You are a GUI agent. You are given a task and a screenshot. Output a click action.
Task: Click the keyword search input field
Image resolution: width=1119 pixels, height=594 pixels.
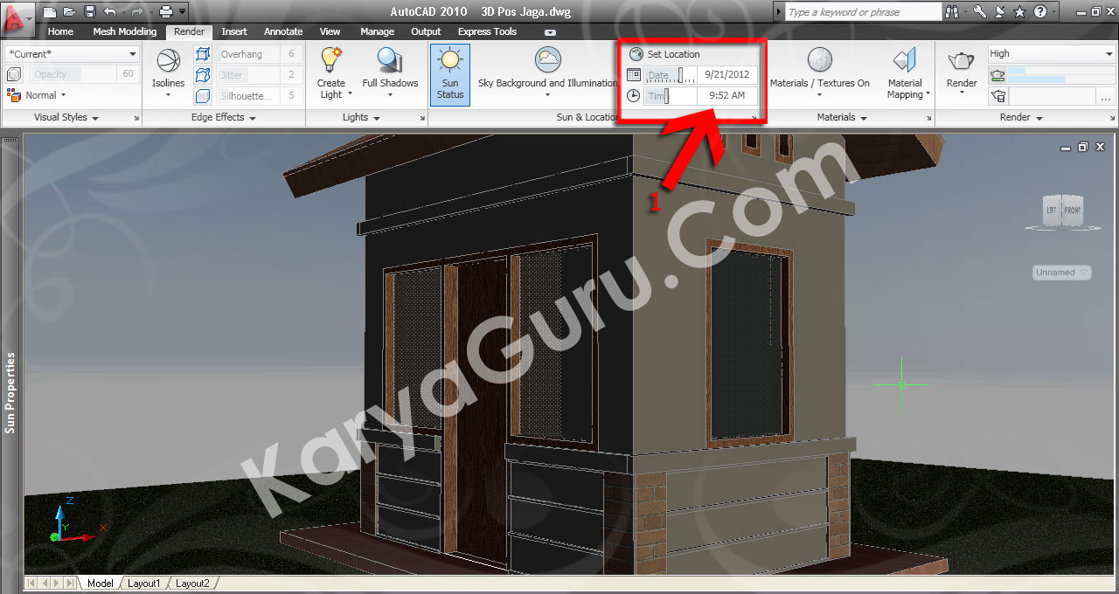click(862, 12)
